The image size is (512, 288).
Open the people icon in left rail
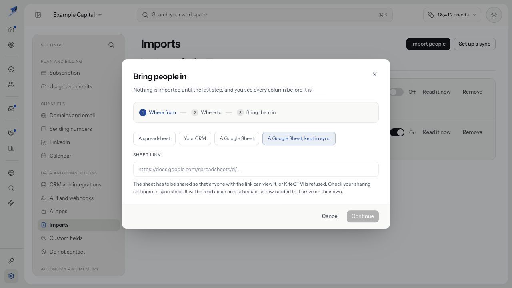pos(11,84)
